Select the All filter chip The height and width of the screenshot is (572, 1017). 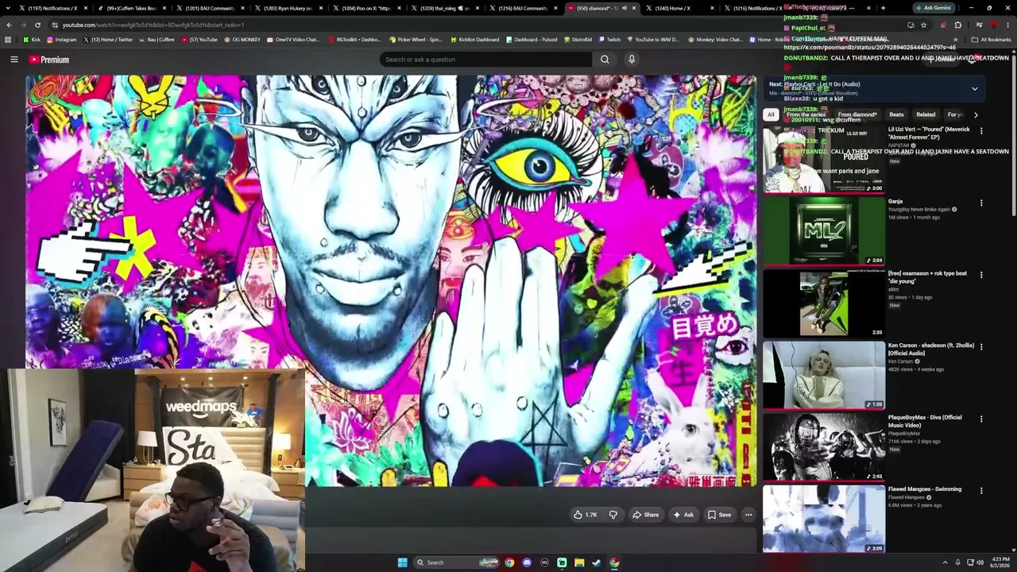(x=771, y=114)
